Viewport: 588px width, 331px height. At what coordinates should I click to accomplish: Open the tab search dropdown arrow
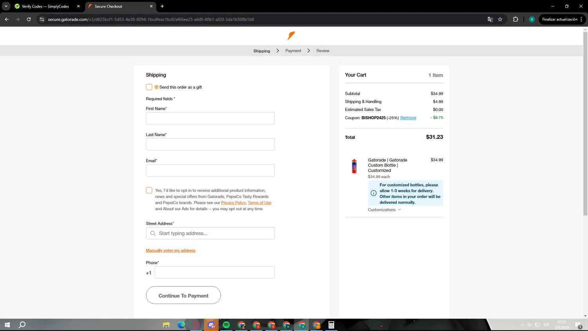pyautogui.click(x=6, y=6)
